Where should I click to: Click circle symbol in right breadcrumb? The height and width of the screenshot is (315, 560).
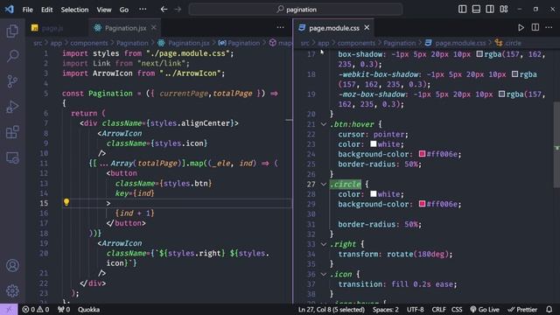(x=514, y=43)
